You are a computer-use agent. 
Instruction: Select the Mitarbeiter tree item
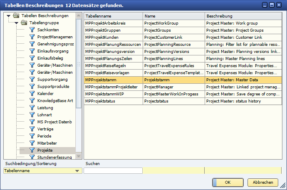(x=47, y=143)
